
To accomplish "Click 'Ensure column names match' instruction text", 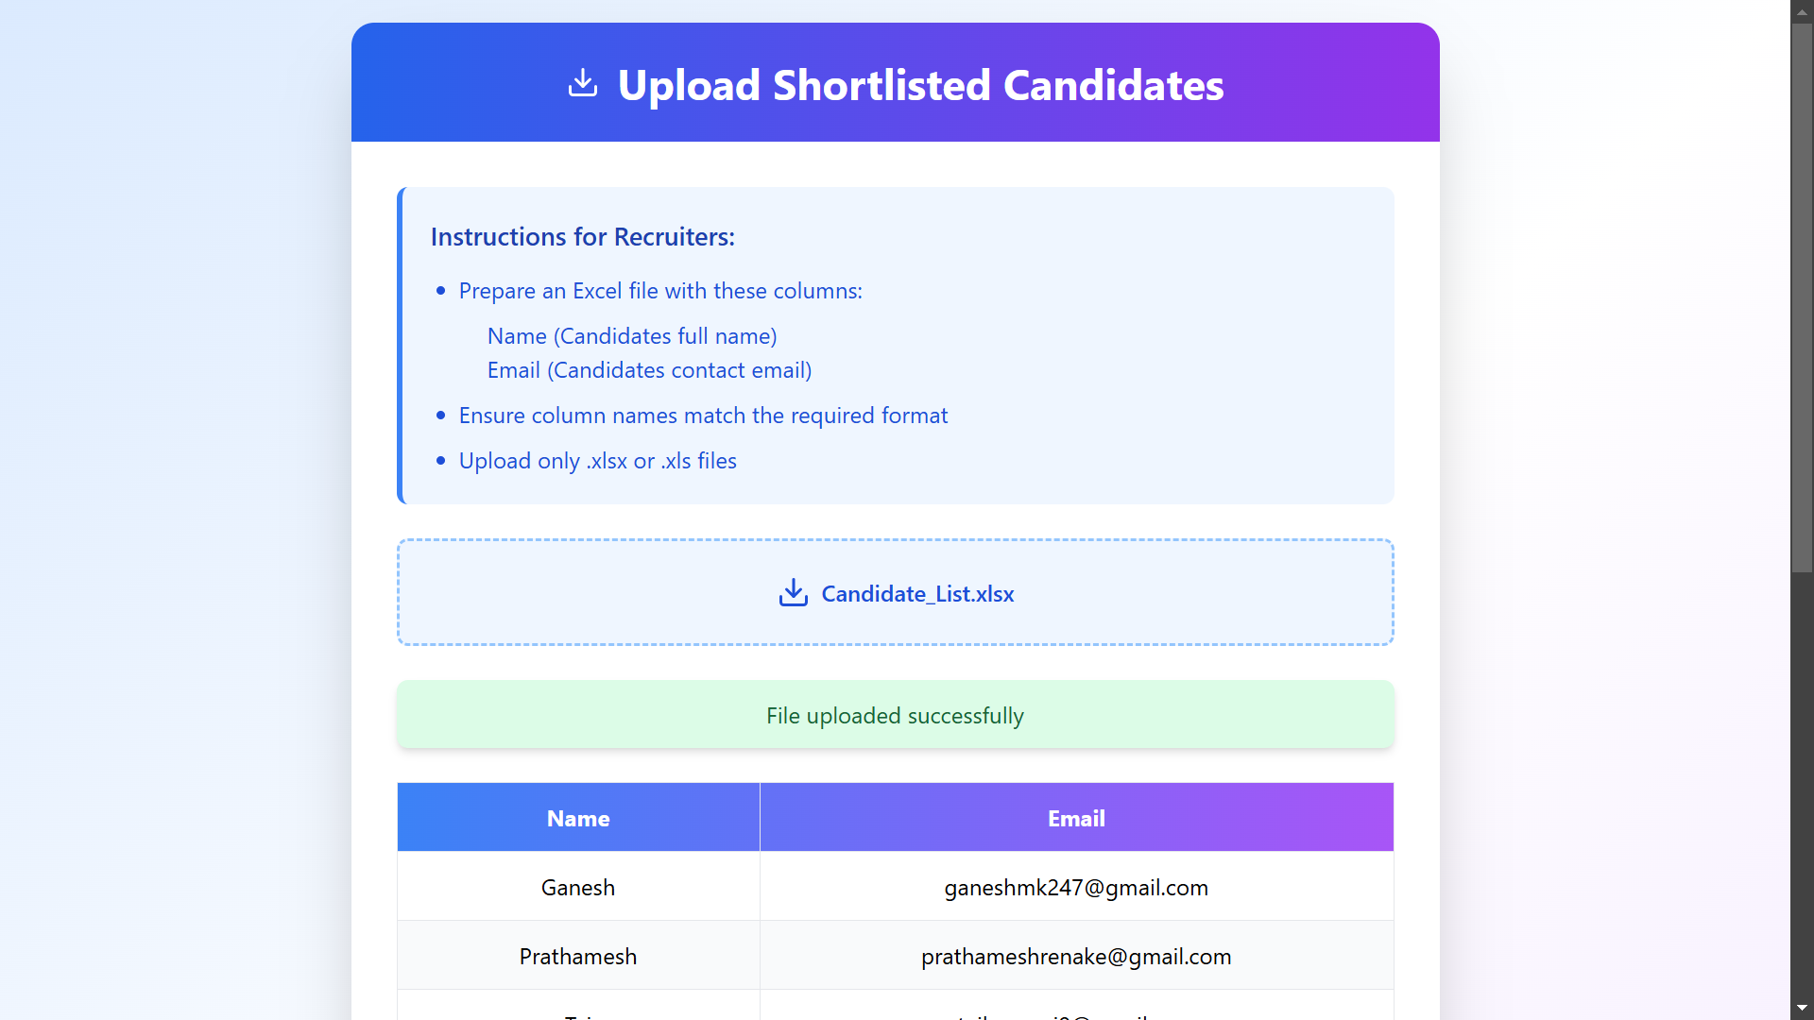I will tap(703, 416).
